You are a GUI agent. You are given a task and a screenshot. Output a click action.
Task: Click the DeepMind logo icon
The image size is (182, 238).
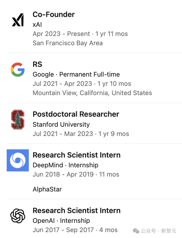(17, 160)
